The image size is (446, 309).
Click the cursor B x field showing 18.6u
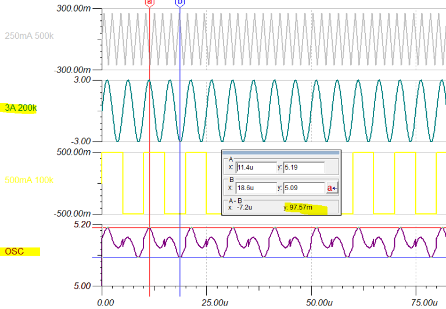point(256,188)
